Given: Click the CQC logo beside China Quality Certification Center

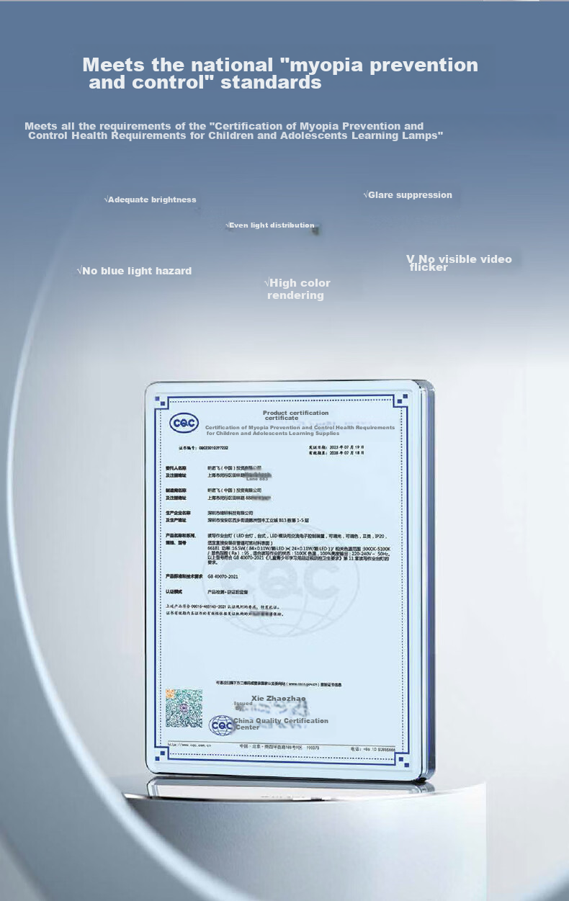Looking at the screenshot, I should pyautogui.click(x=221, y=725).
